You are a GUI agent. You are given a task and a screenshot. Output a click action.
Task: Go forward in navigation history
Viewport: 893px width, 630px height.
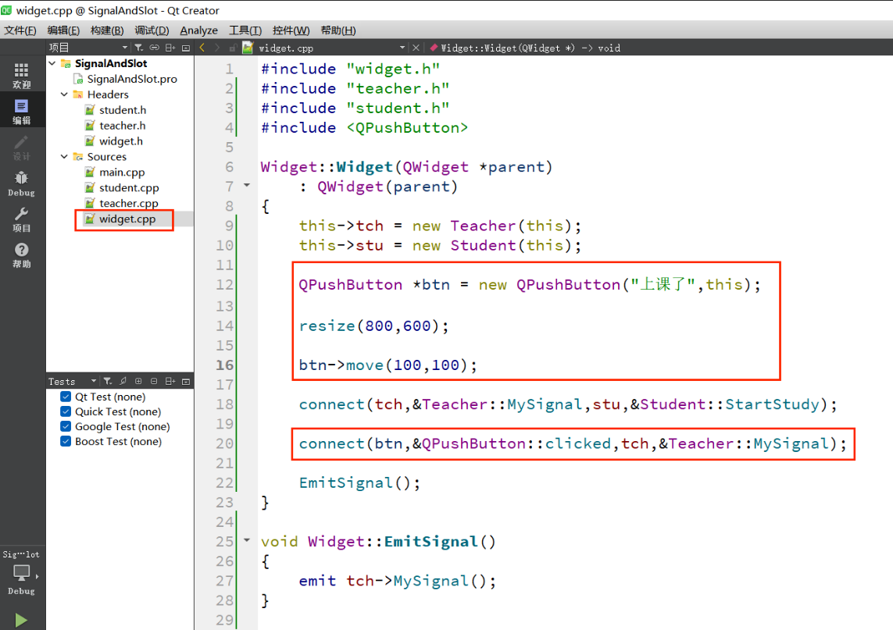[217, 48]
